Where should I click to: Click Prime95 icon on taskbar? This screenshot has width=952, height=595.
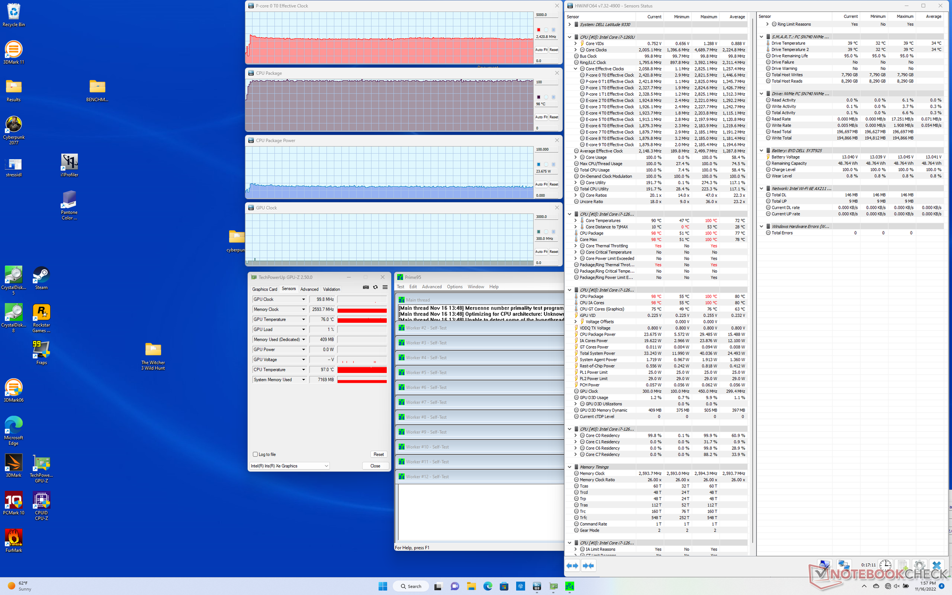pos(570,586)
